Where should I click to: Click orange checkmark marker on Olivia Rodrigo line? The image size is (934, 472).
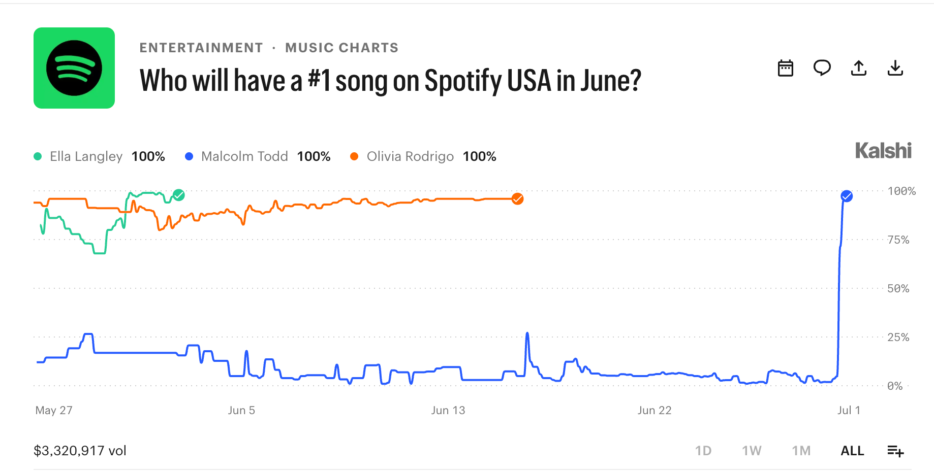click(x=517, y=199)
